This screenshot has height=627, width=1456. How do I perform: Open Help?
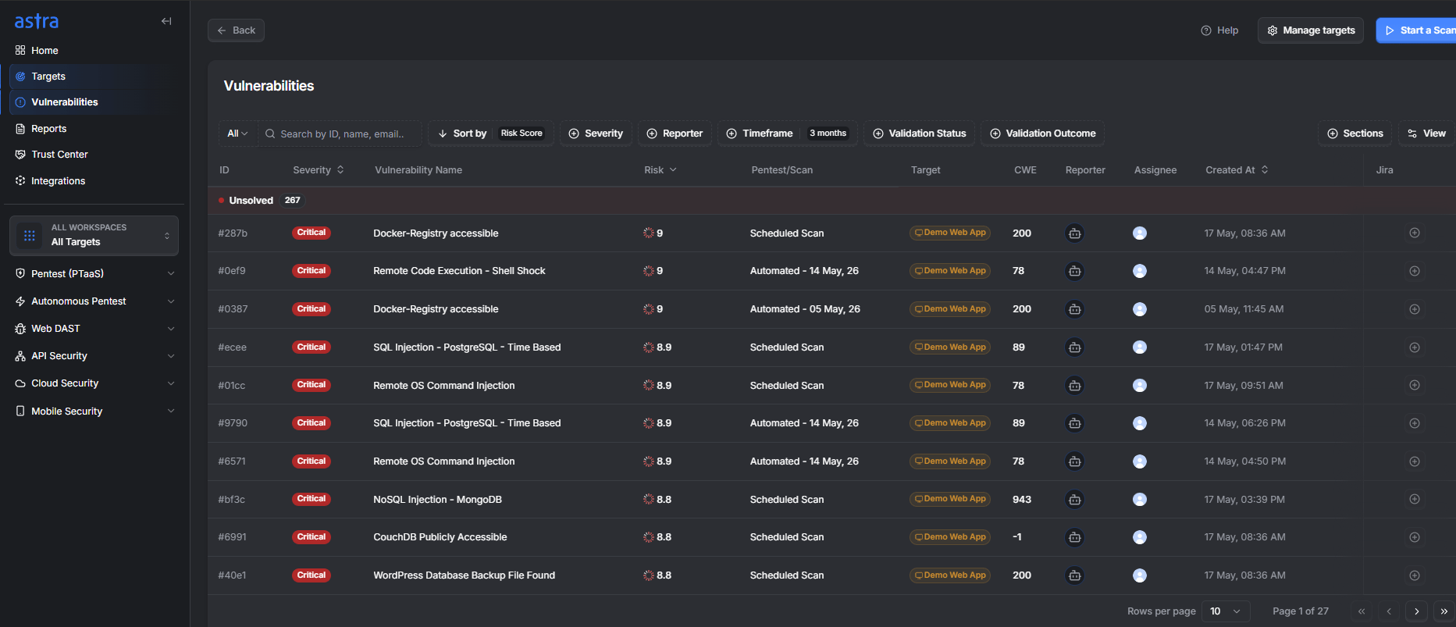pos(1219,30)
